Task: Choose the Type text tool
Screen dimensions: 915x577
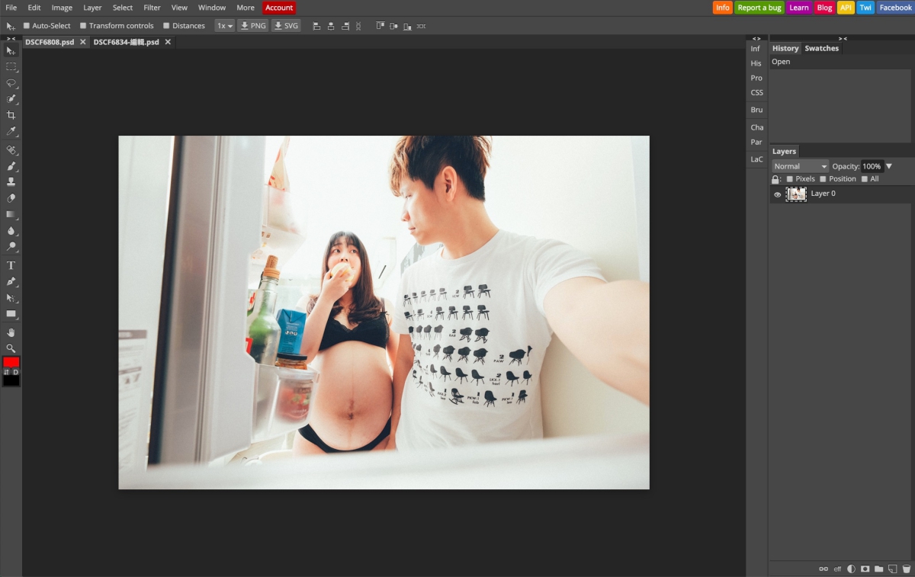Action: (11, 265)
